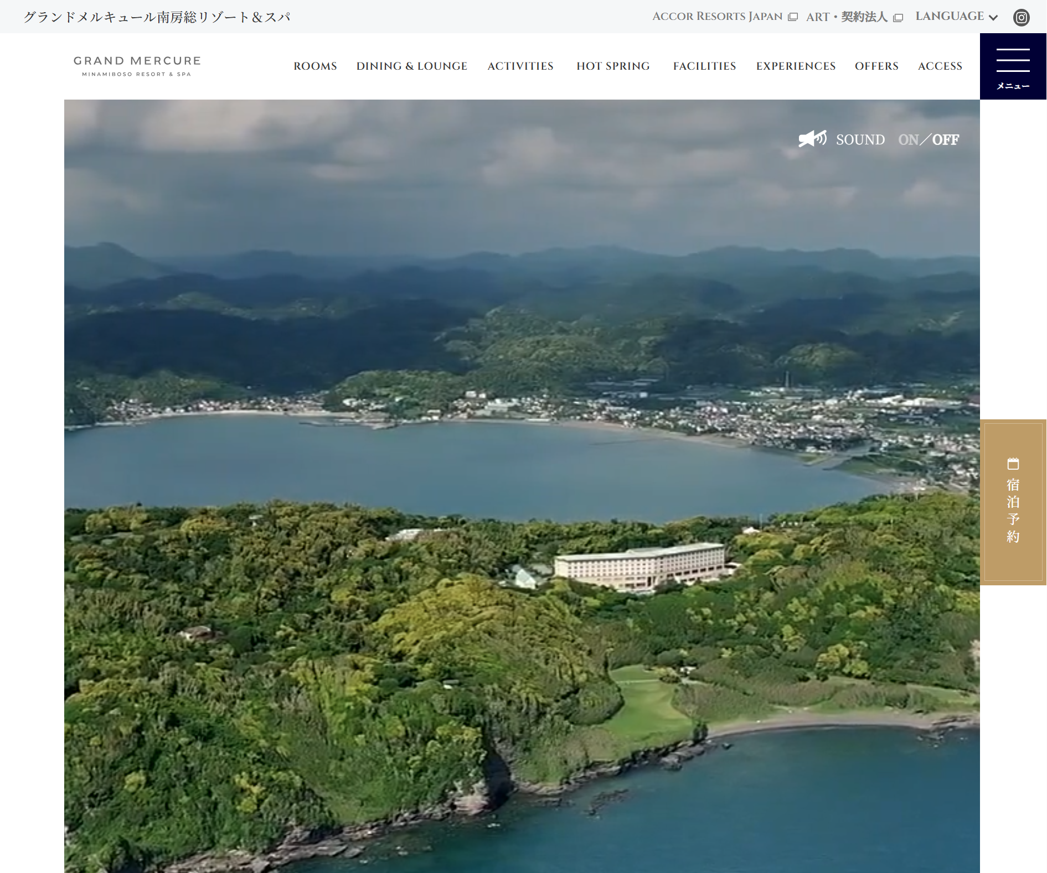Viewport: 1047px width, 873px height.
Task: Turn sound OFF
Action: 946,139
